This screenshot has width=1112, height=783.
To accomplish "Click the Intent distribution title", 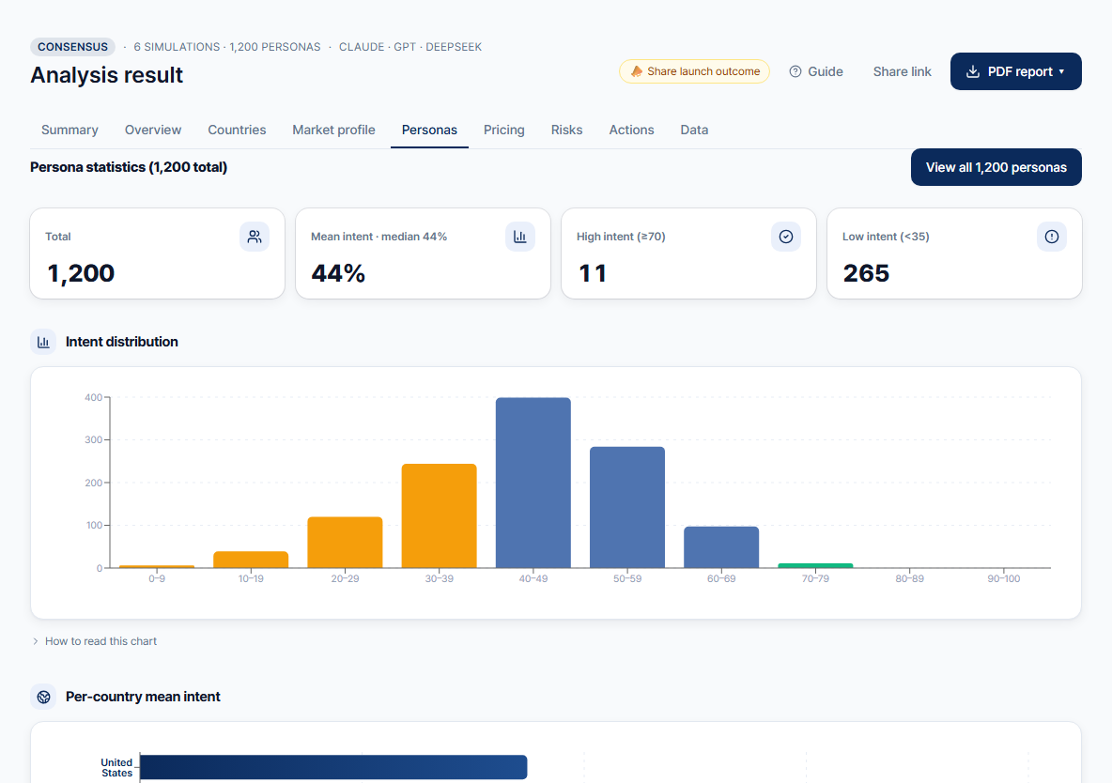I will tap(122, 342).
